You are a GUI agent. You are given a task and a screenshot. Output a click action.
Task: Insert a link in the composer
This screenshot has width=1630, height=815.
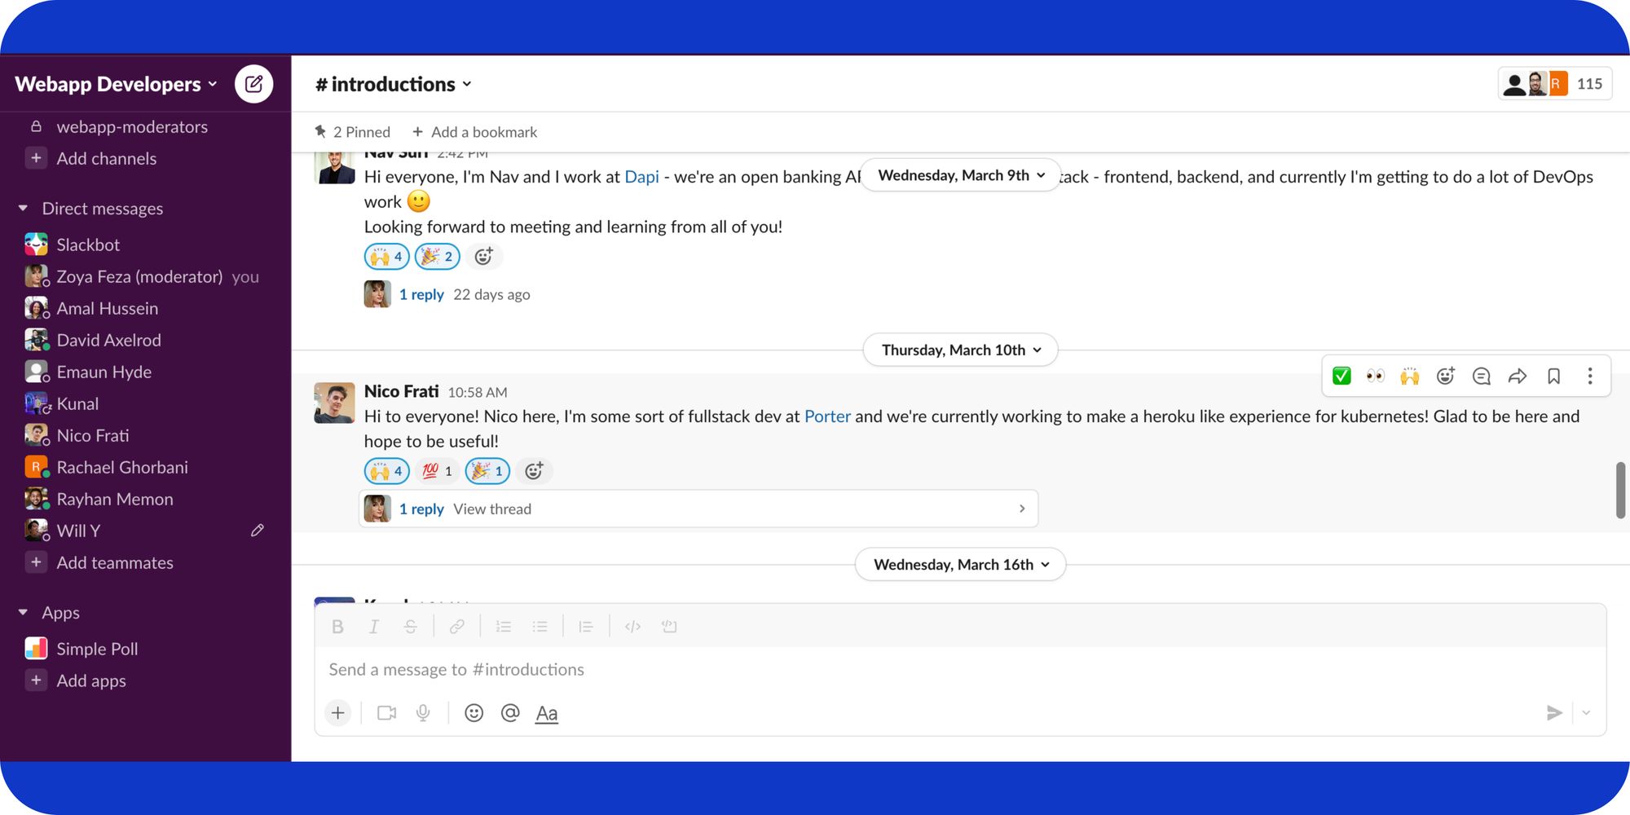click(457, 627)
